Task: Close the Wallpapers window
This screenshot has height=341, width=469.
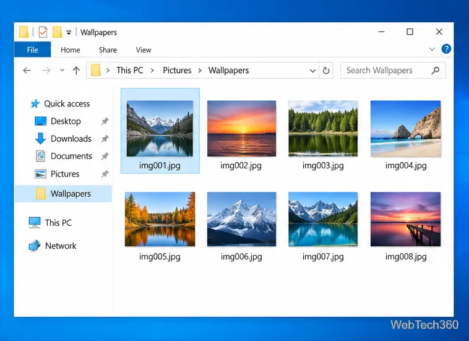Action: point(439,32)
